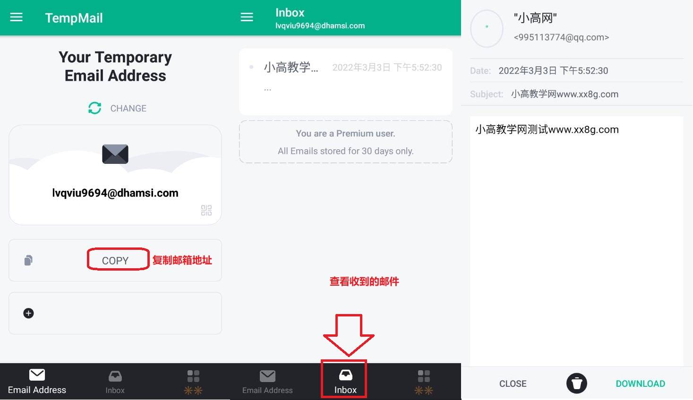Open Email Address tab in left screen
Image resolution: width=693 pixels, height=400 pixels.
(x=37, y=382)
